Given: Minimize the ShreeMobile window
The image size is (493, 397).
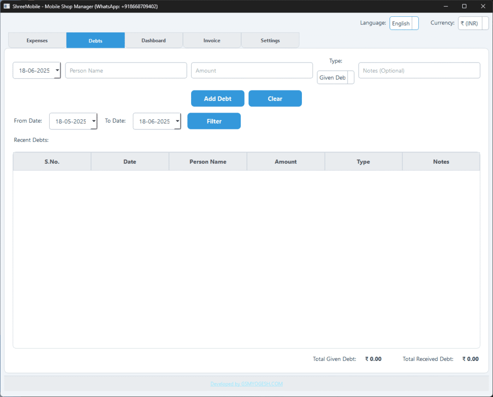Looking at the screenshot, I should coord(445,6).
